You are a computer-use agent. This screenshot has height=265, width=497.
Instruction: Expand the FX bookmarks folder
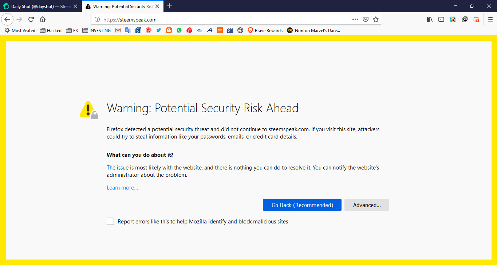(x=72, y=31)
